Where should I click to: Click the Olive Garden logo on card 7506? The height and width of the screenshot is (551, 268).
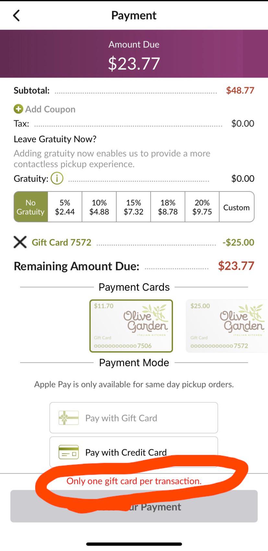tap(146, 320)
